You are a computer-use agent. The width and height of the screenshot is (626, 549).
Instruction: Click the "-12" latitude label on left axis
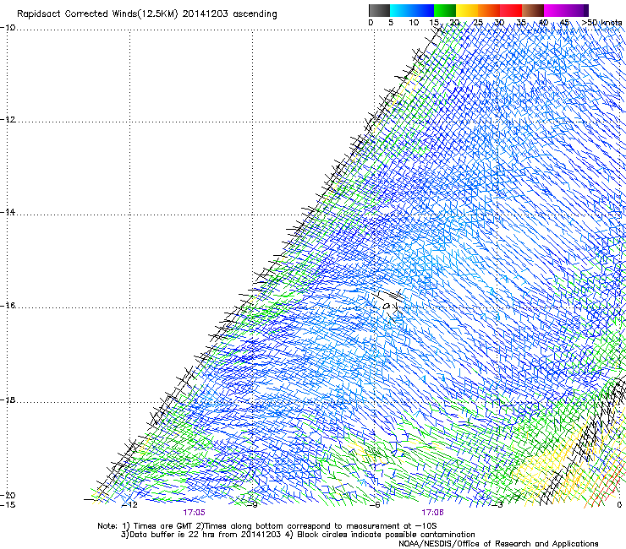point(8,120)
